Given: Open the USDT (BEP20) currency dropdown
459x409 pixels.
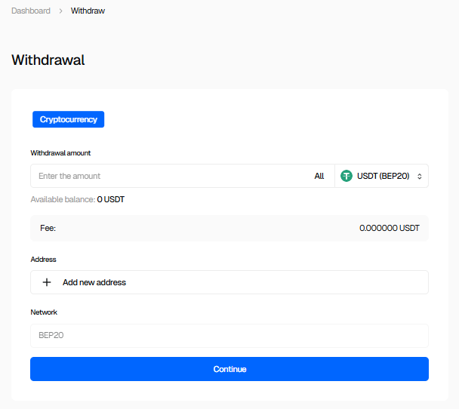Looking at the screenshot, I should 383,176.
